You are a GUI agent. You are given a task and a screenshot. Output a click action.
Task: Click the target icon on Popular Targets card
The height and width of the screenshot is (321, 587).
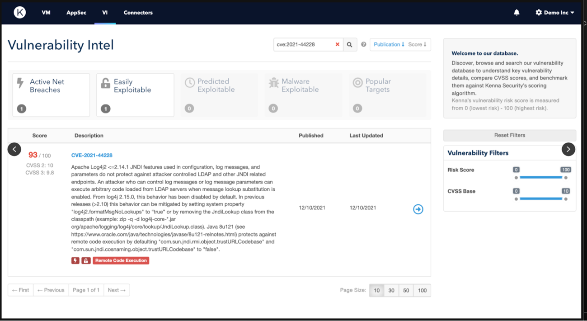click(357, 82)
